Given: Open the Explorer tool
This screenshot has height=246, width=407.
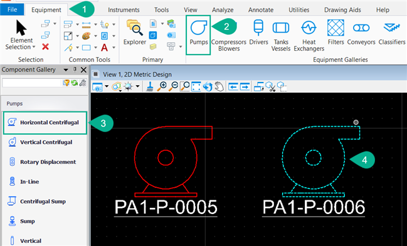Looking at the screenshot, I should [135, 33].
